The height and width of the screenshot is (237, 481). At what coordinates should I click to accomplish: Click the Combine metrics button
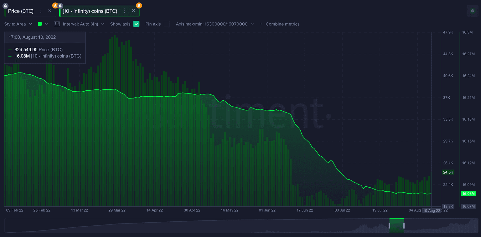(279, 24)
